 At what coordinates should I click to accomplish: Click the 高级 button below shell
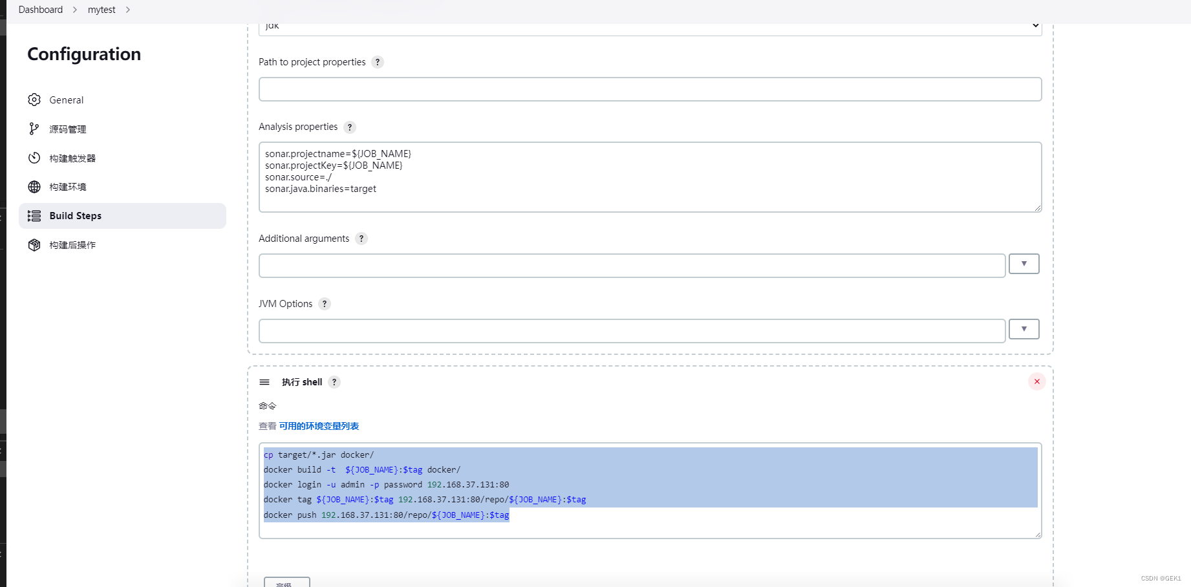[287, 582]
